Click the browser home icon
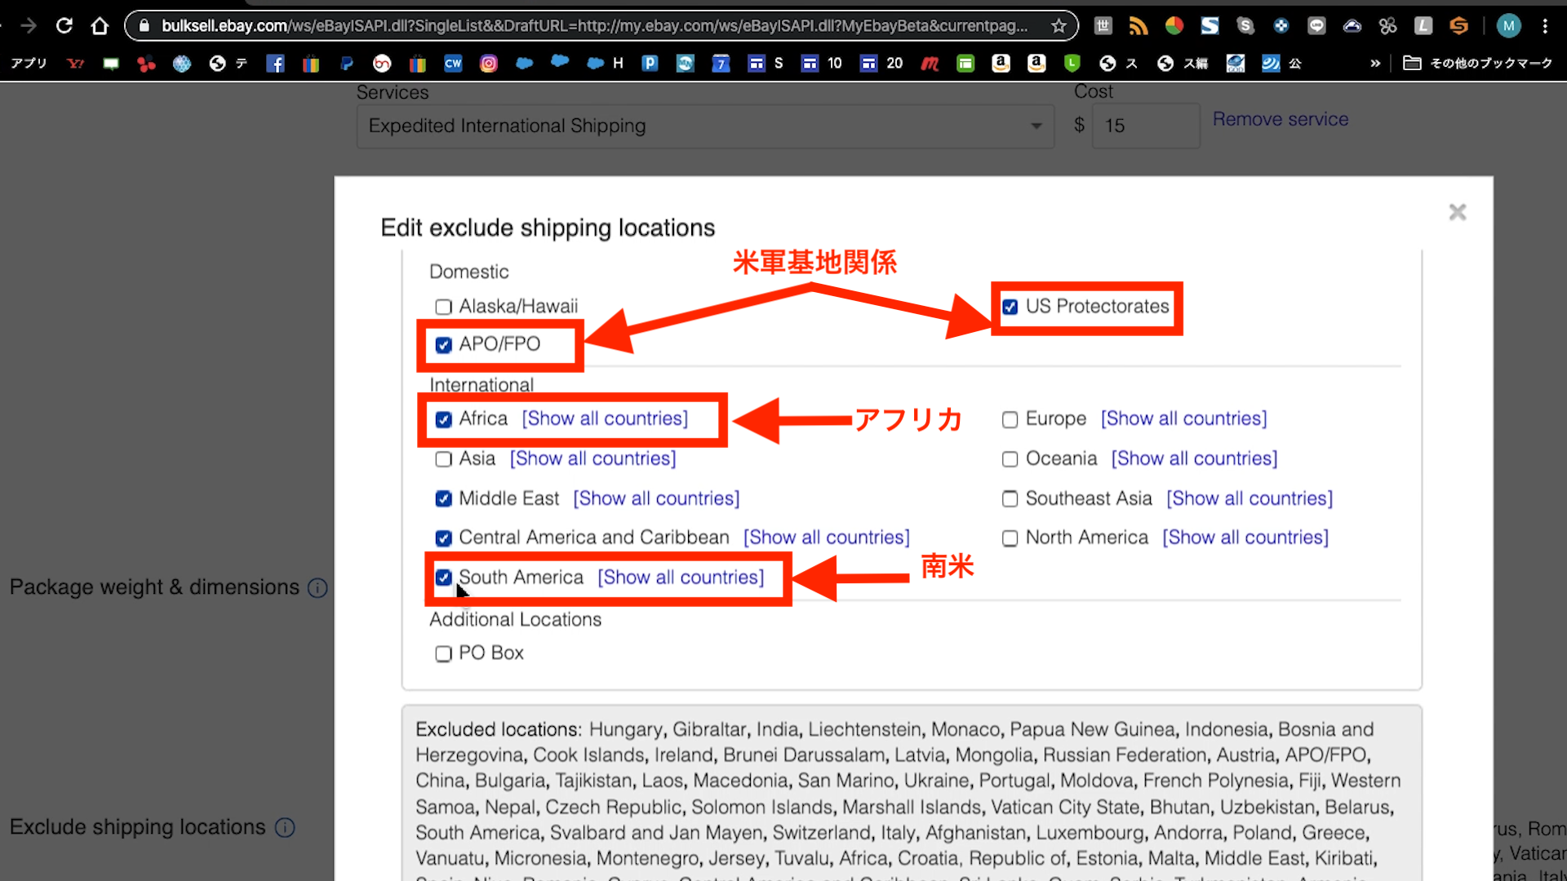This screenshot has height=881, width=1567. pyautogui.click(x=100, y=26)
